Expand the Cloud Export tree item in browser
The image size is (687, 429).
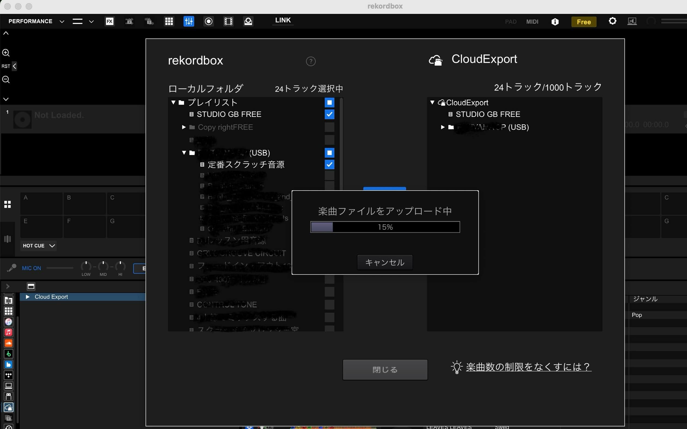(x=27, y=297)
